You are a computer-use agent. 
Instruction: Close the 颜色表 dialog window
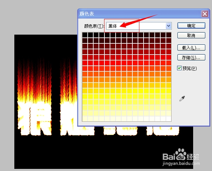pos(205,14)
